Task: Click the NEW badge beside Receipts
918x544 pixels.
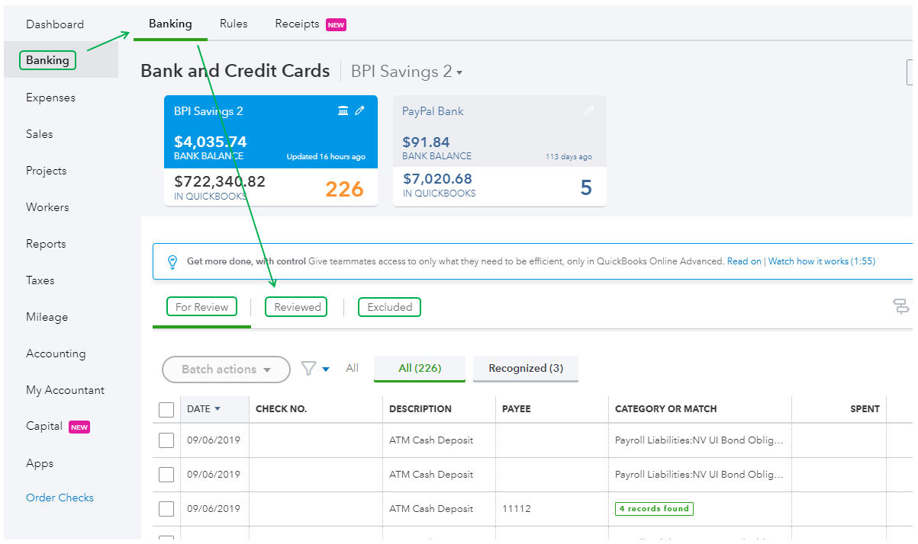Action: point(336,24)
